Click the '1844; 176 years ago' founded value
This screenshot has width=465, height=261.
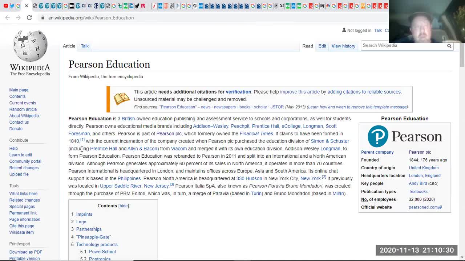click(x=428, y=160)
